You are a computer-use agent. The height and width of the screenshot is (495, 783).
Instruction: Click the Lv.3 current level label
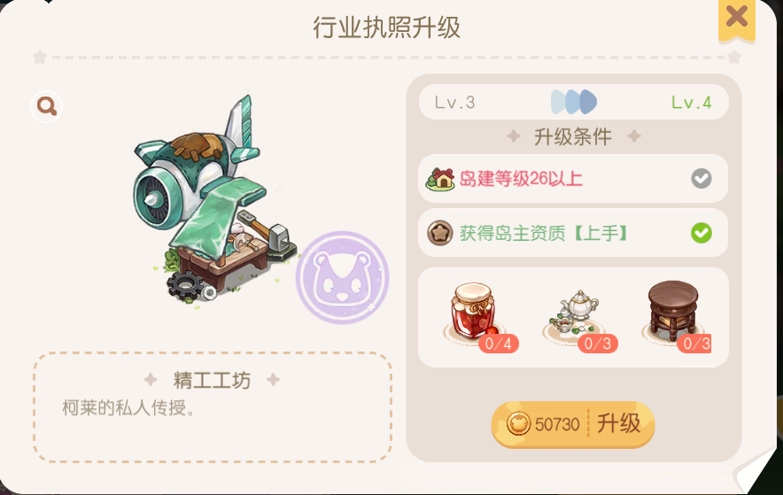click(x=455, y=103)
